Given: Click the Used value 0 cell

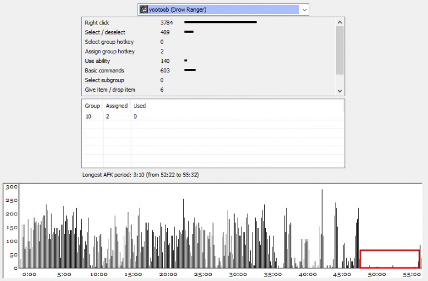Looking at the screenshot, I should coord(135,116).
